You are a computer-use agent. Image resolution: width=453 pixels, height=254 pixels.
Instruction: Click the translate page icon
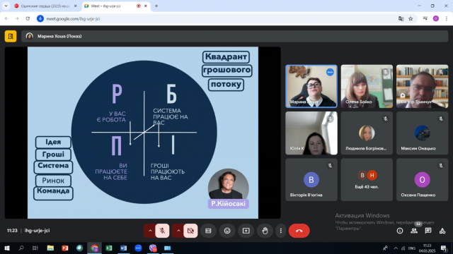pyautogui.click(x=401, y=18)
